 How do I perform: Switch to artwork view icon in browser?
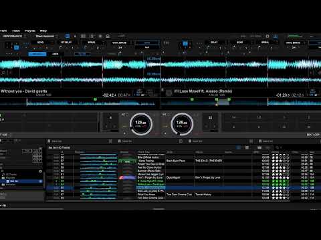pos(238,147)
